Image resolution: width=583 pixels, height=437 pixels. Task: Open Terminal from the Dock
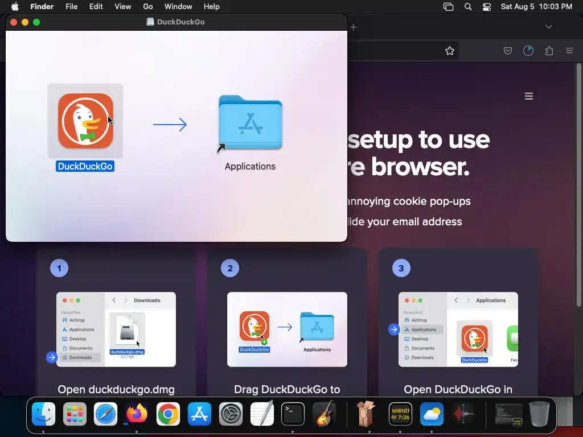click(293, 414)
